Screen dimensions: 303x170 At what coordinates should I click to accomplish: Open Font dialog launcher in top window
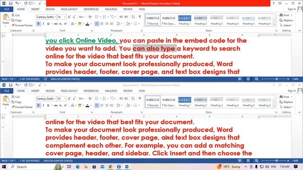click(x=91, y=31)
